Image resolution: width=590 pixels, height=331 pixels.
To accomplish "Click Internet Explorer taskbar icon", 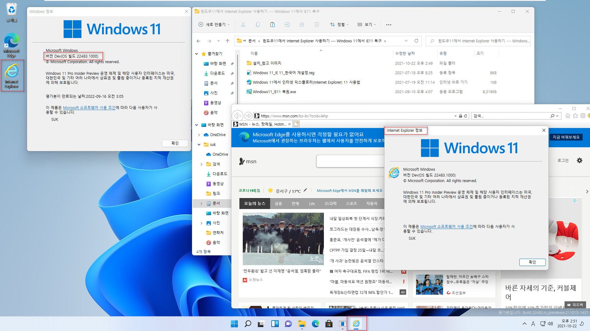I will click(356, 324).
